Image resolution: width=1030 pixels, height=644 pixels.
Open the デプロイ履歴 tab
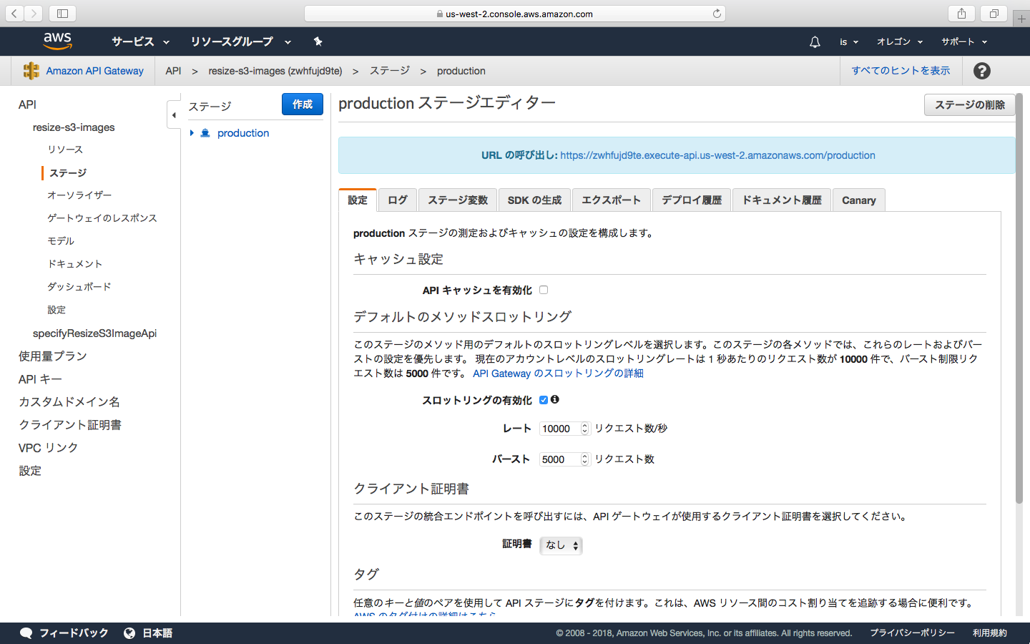(692, 200)
